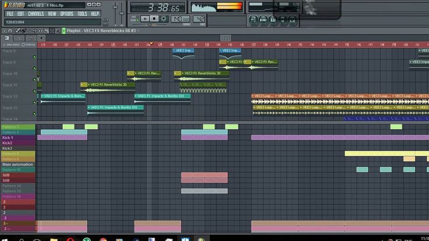Open clip menu of first VAD1 FX Impacts on Track 12

tap(43, 96)
